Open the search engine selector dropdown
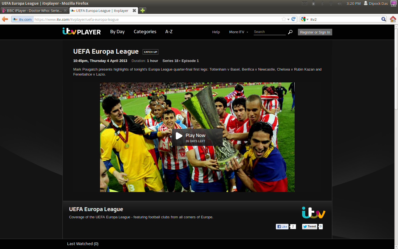This screenshot has height=249, width=398. click(305, 19)
